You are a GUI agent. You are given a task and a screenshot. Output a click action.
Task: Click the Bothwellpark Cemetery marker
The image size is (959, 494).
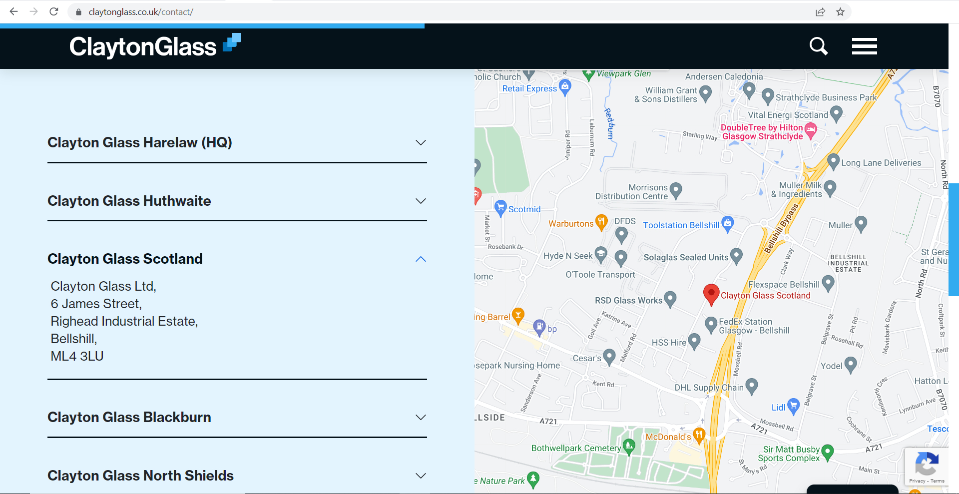pyautogui.click(x=629, y=447)
